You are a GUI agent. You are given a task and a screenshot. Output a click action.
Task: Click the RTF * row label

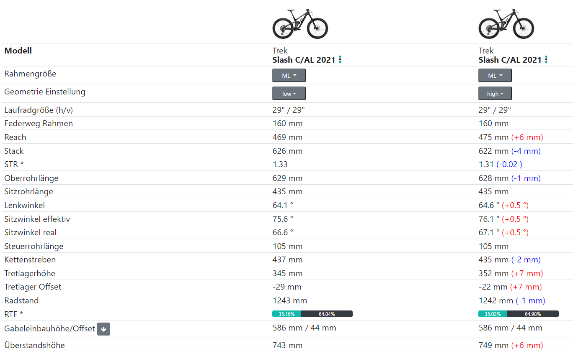click(13, 314)
